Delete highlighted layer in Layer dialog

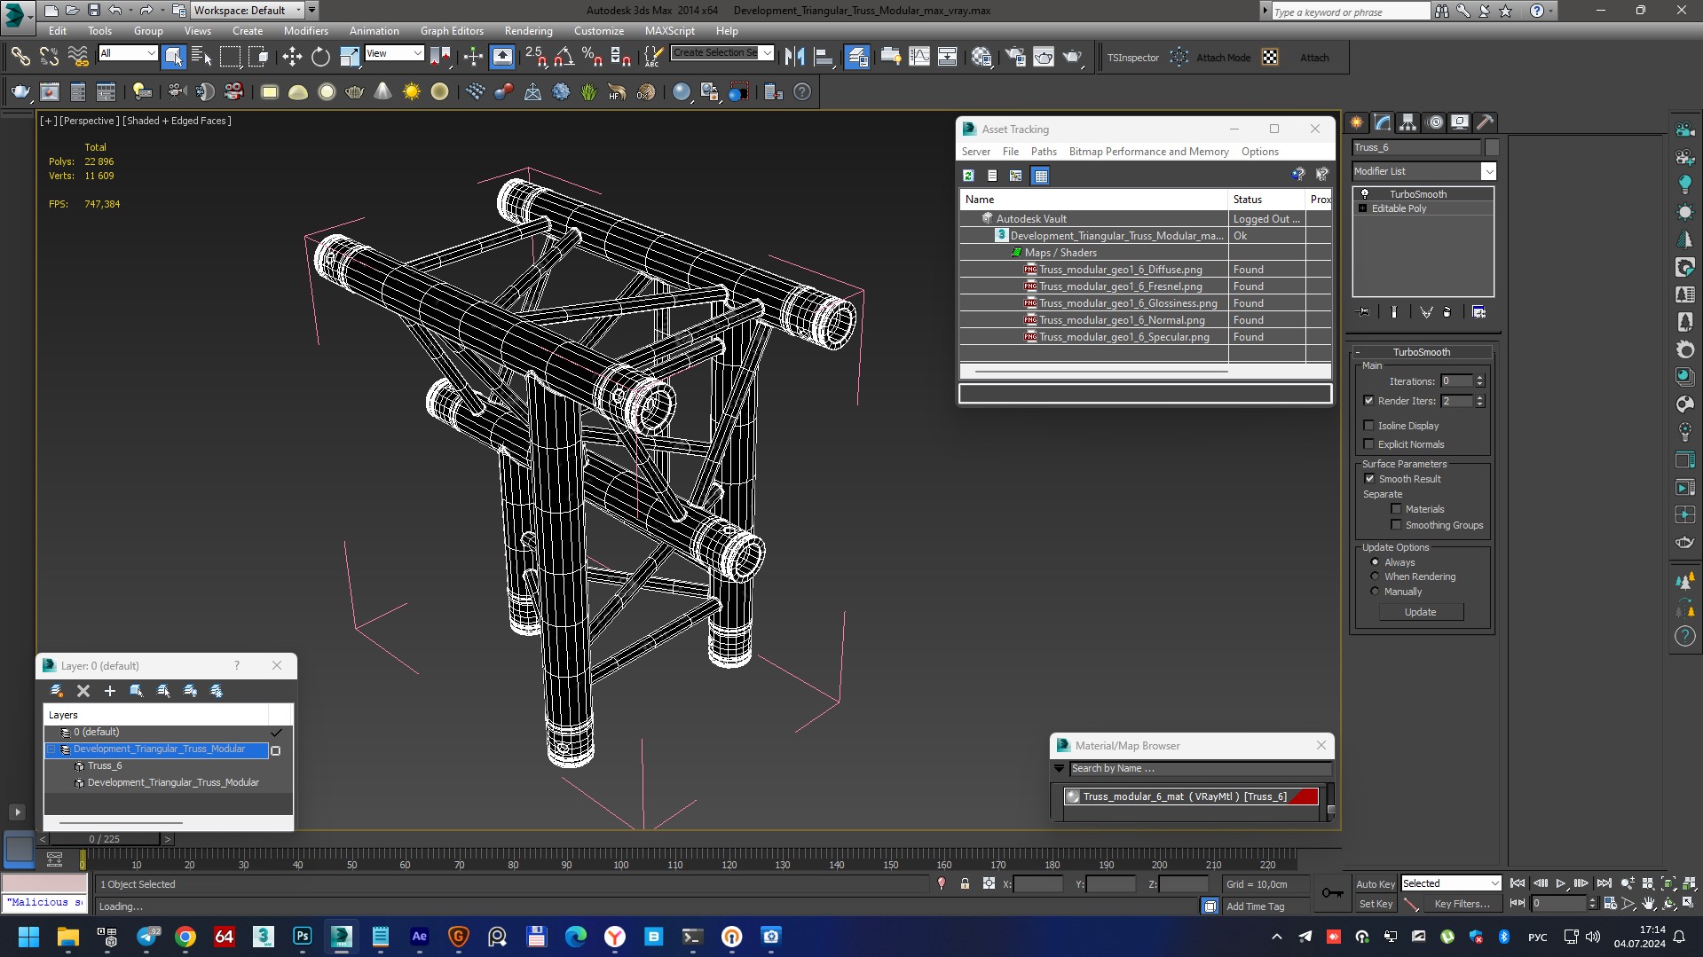[83, 691]
